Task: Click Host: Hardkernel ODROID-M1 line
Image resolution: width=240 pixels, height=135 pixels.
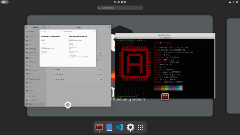Action: point(170,50)
